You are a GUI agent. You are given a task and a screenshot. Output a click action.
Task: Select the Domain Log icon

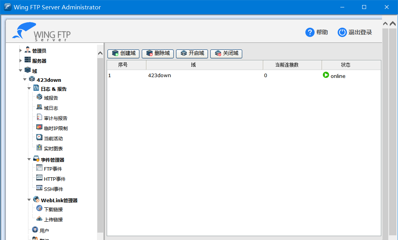click(39, 108)
